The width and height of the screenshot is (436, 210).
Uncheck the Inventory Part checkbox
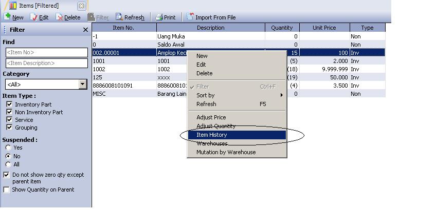pos(9,104)
